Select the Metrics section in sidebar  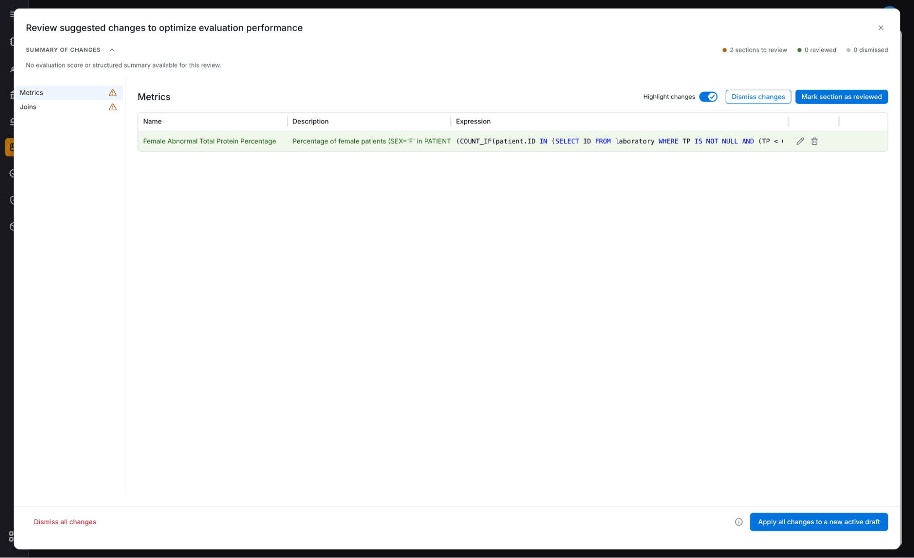click(69, 93)
